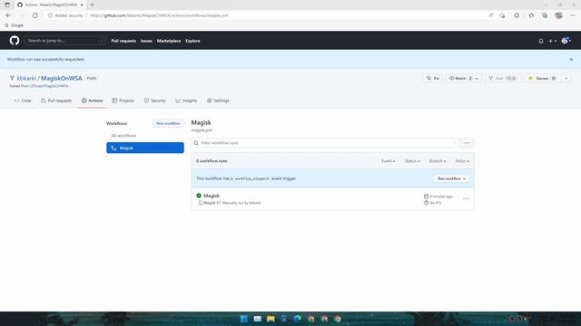Open the MagiskOnWSA repository link

(x=62, y=79)
